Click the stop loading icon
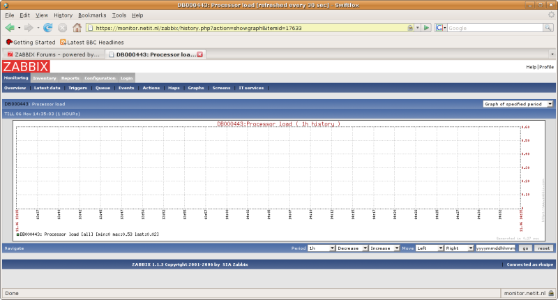The image size is (558, 300). click(x=62, y=28)
